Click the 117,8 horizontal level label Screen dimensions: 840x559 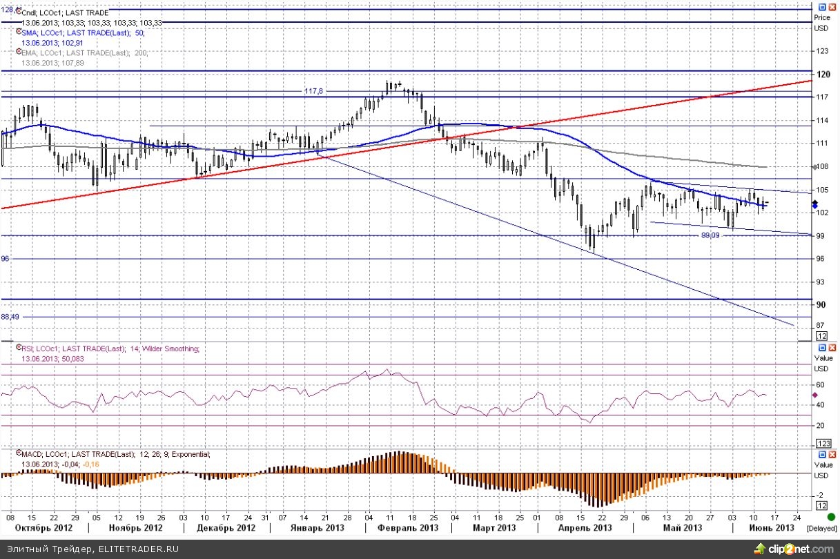(x=314, y=90)
